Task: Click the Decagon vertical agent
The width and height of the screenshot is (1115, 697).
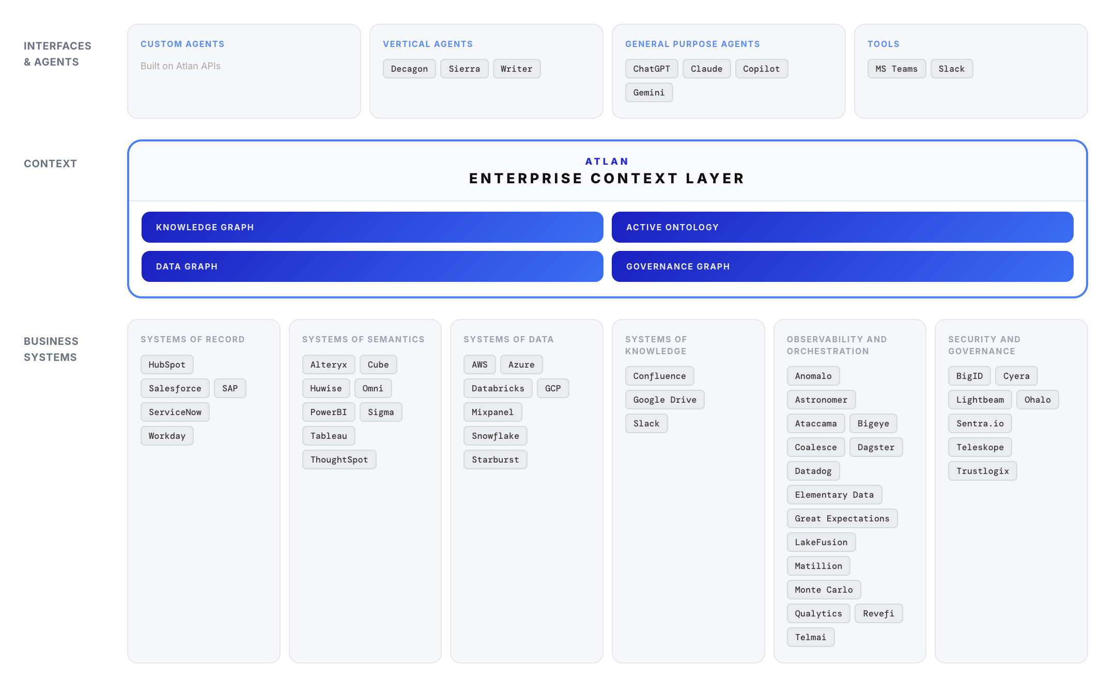Action: tap(409, 68)
